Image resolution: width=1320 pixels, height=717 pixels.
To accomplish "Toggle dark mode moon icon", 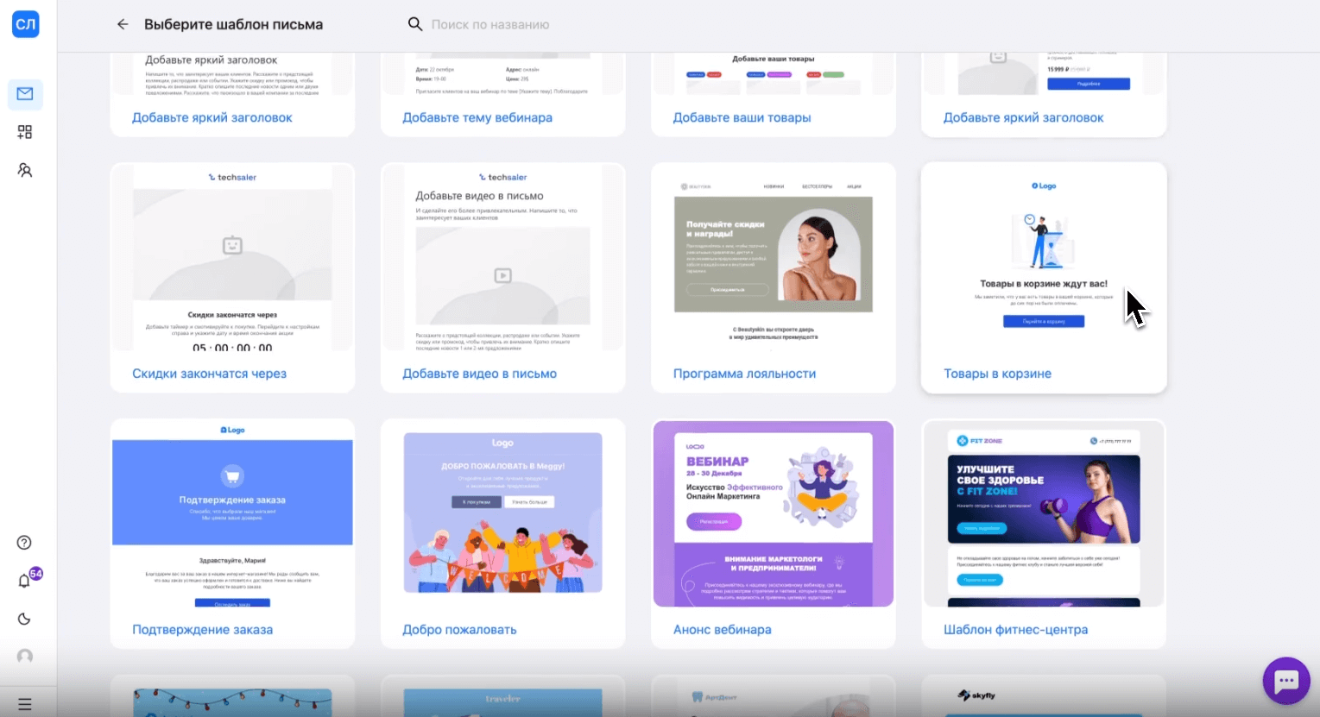I will tap(24, 619).
